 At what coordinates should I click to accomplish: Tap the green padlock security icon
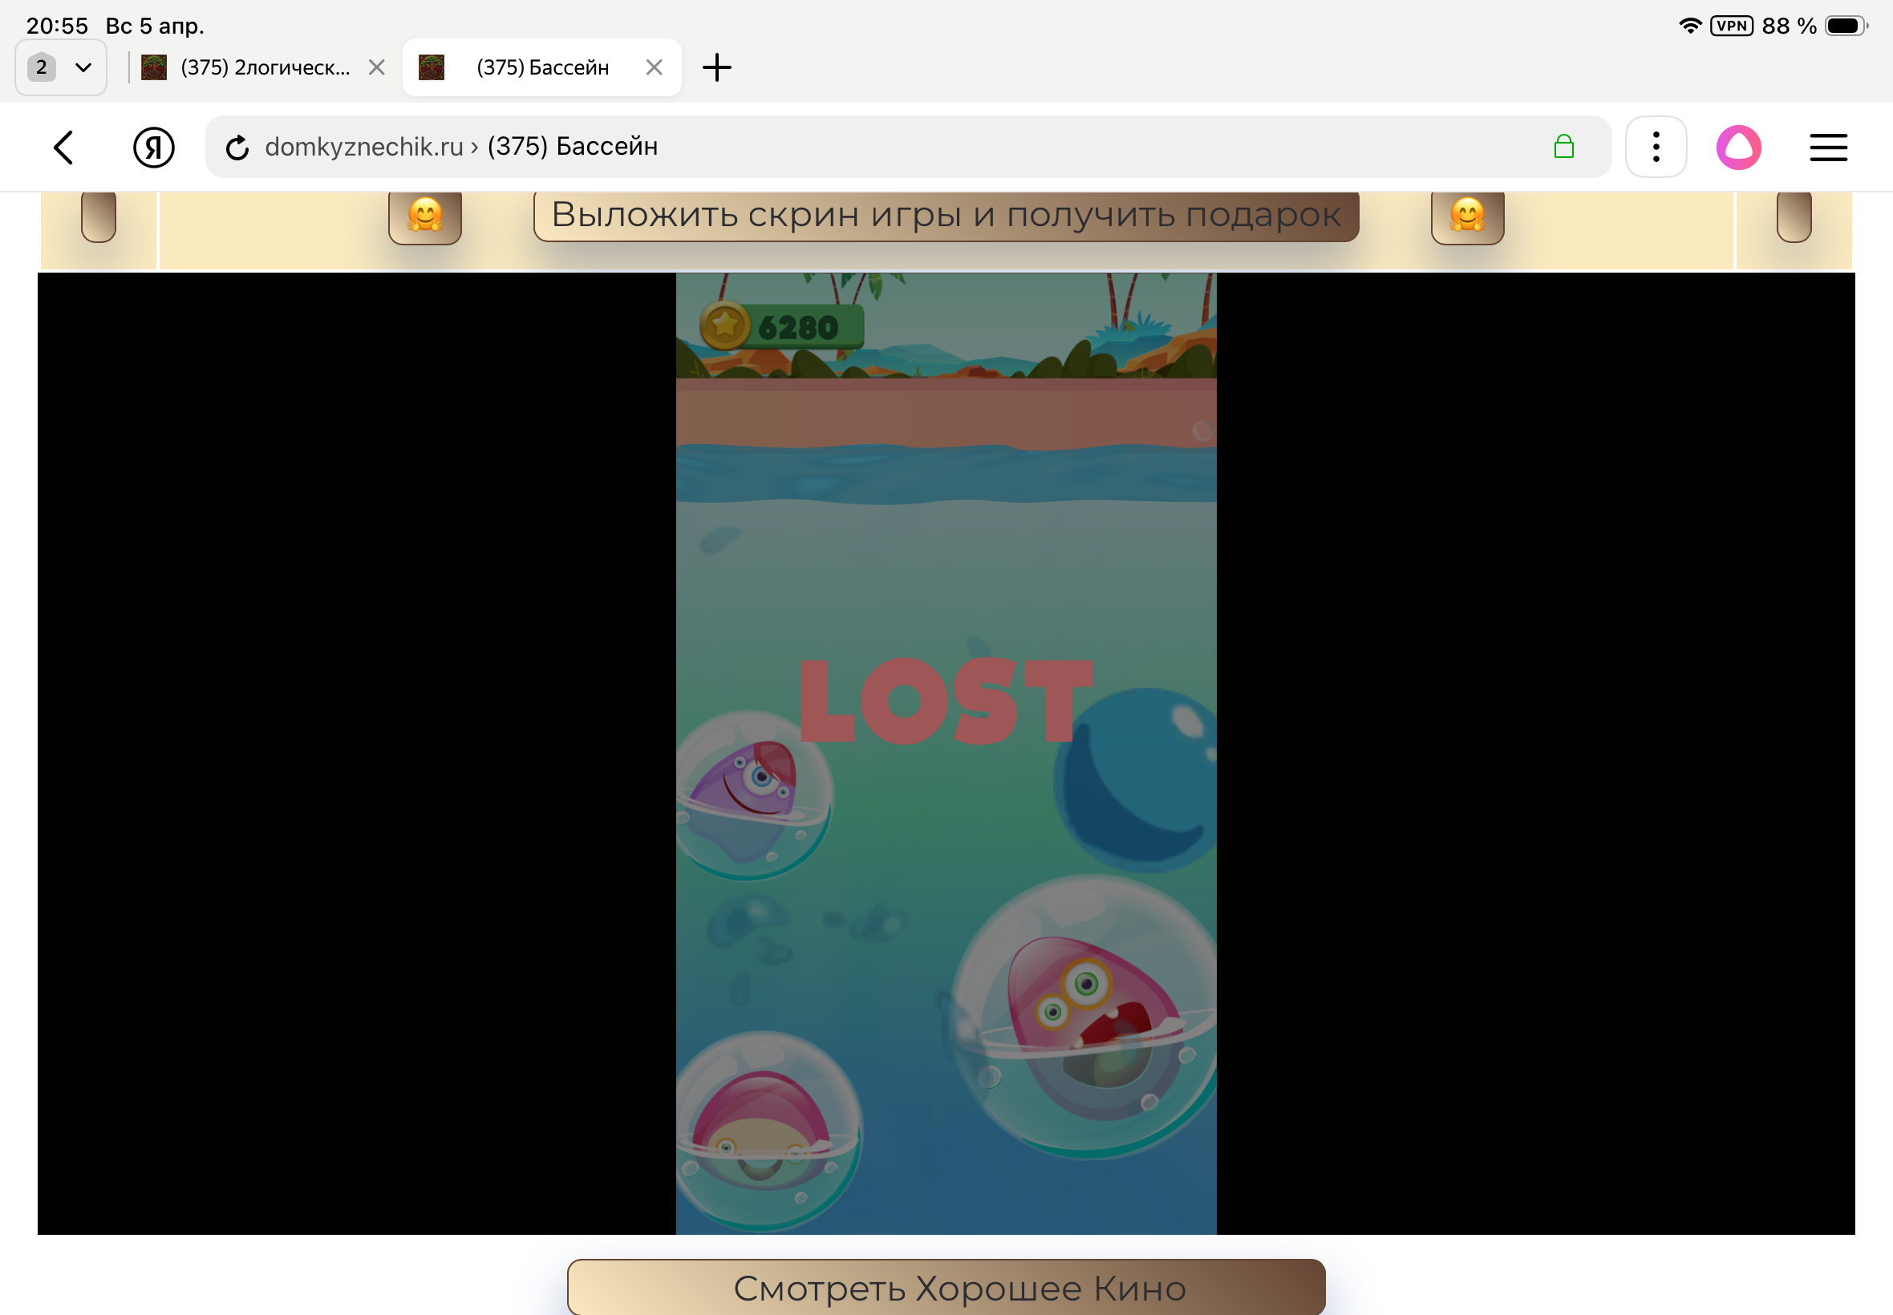pyautogui.click(x=1563, y=147)
